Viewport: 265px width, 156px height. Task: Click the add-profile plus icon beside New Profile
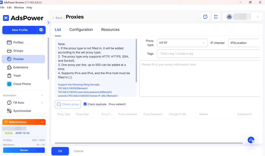(41, 30)
